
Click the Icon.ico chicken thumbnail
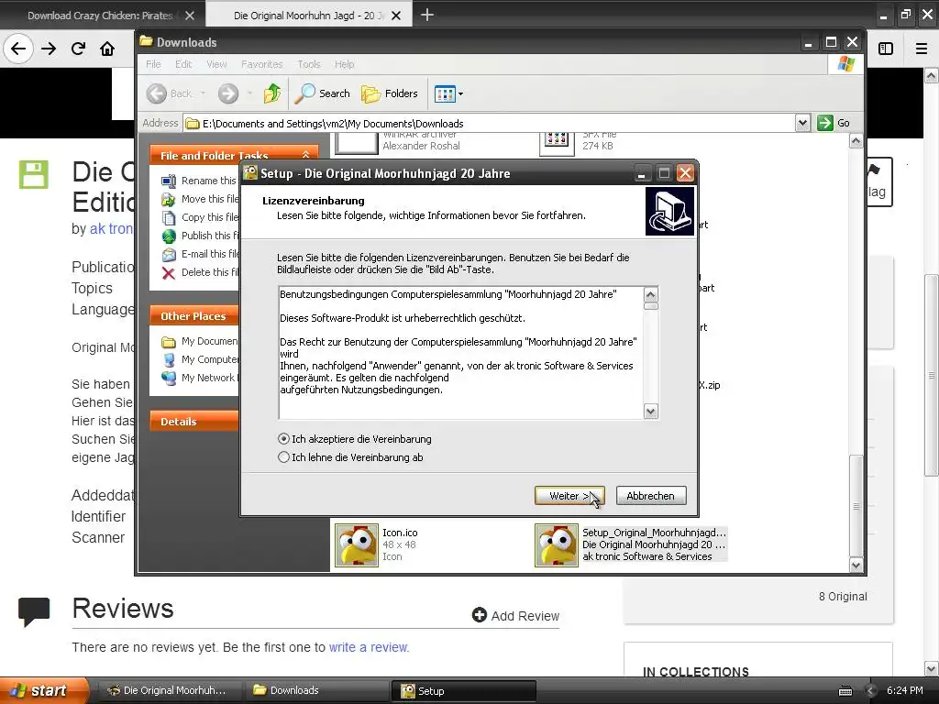pyautogui.click(x=357, y=544)
